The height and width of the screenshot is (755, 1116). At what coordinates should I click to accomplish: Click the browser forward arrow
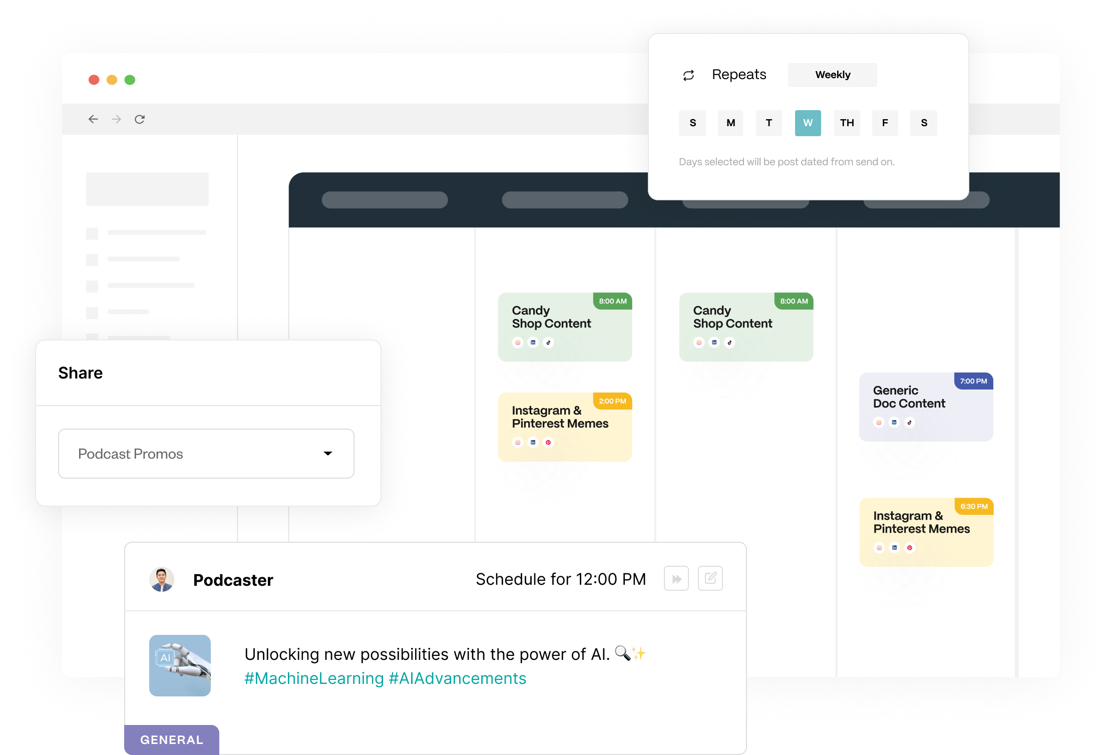(x=116, y=119)
